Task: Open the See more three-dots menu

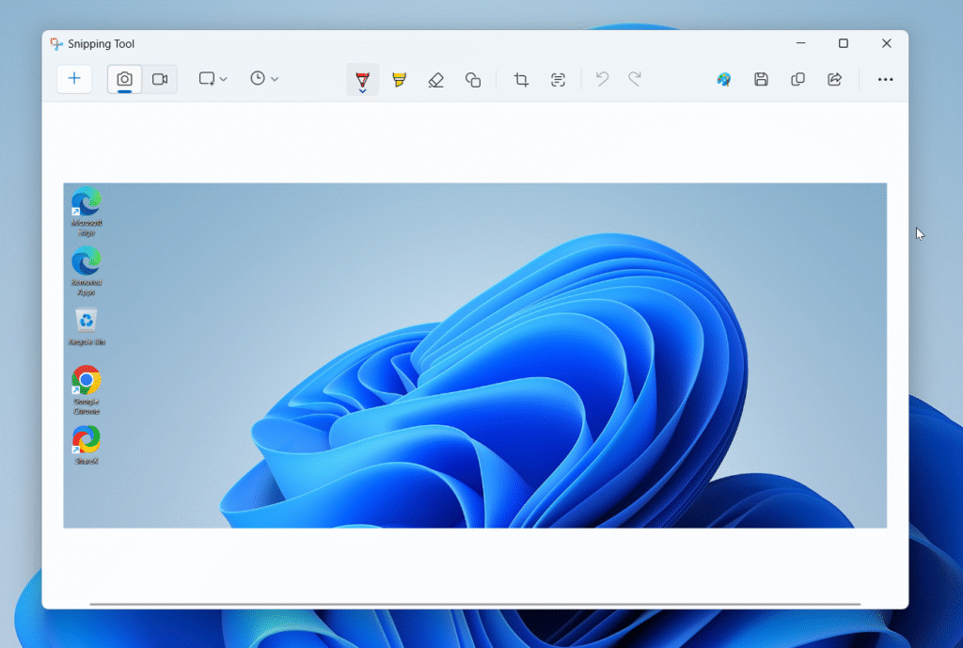Action: (x=885, y=80)
